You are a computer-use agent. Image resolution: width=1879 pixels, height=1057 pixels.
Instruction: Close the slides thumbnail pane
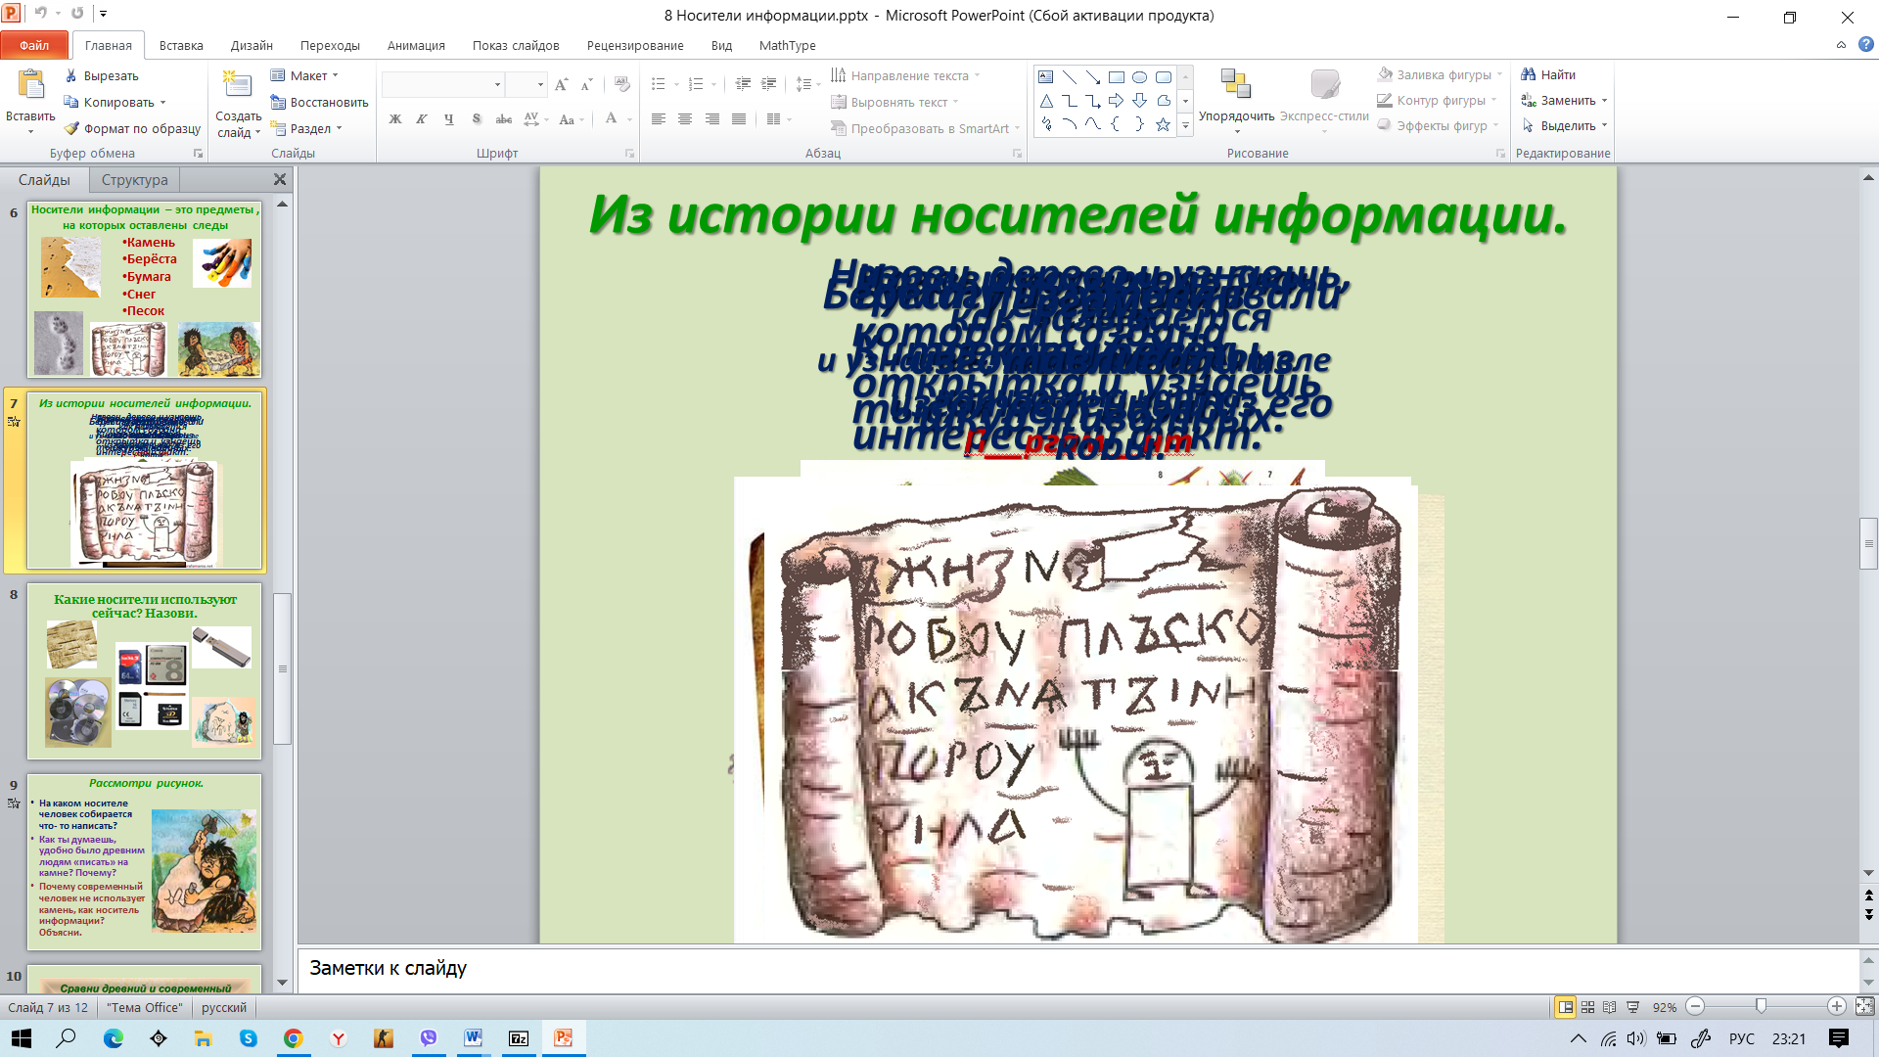coord(280,179)
